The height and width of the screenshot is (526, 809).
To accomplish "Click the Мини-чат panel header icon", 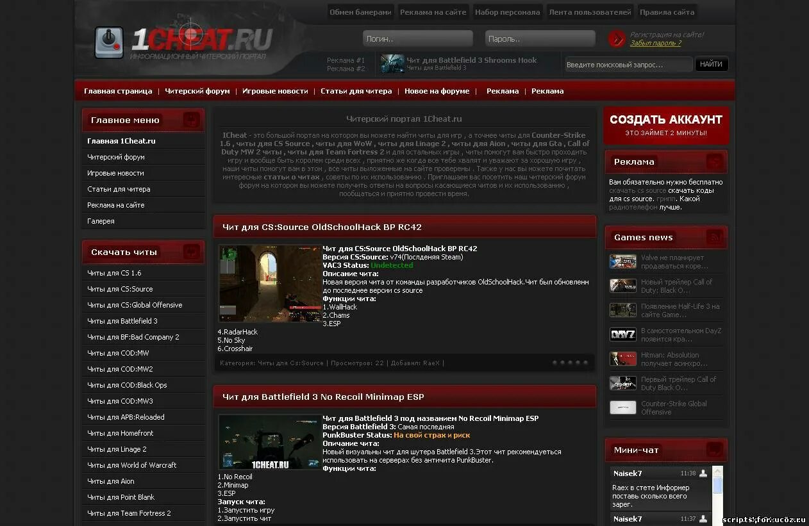I will (714, 450).
